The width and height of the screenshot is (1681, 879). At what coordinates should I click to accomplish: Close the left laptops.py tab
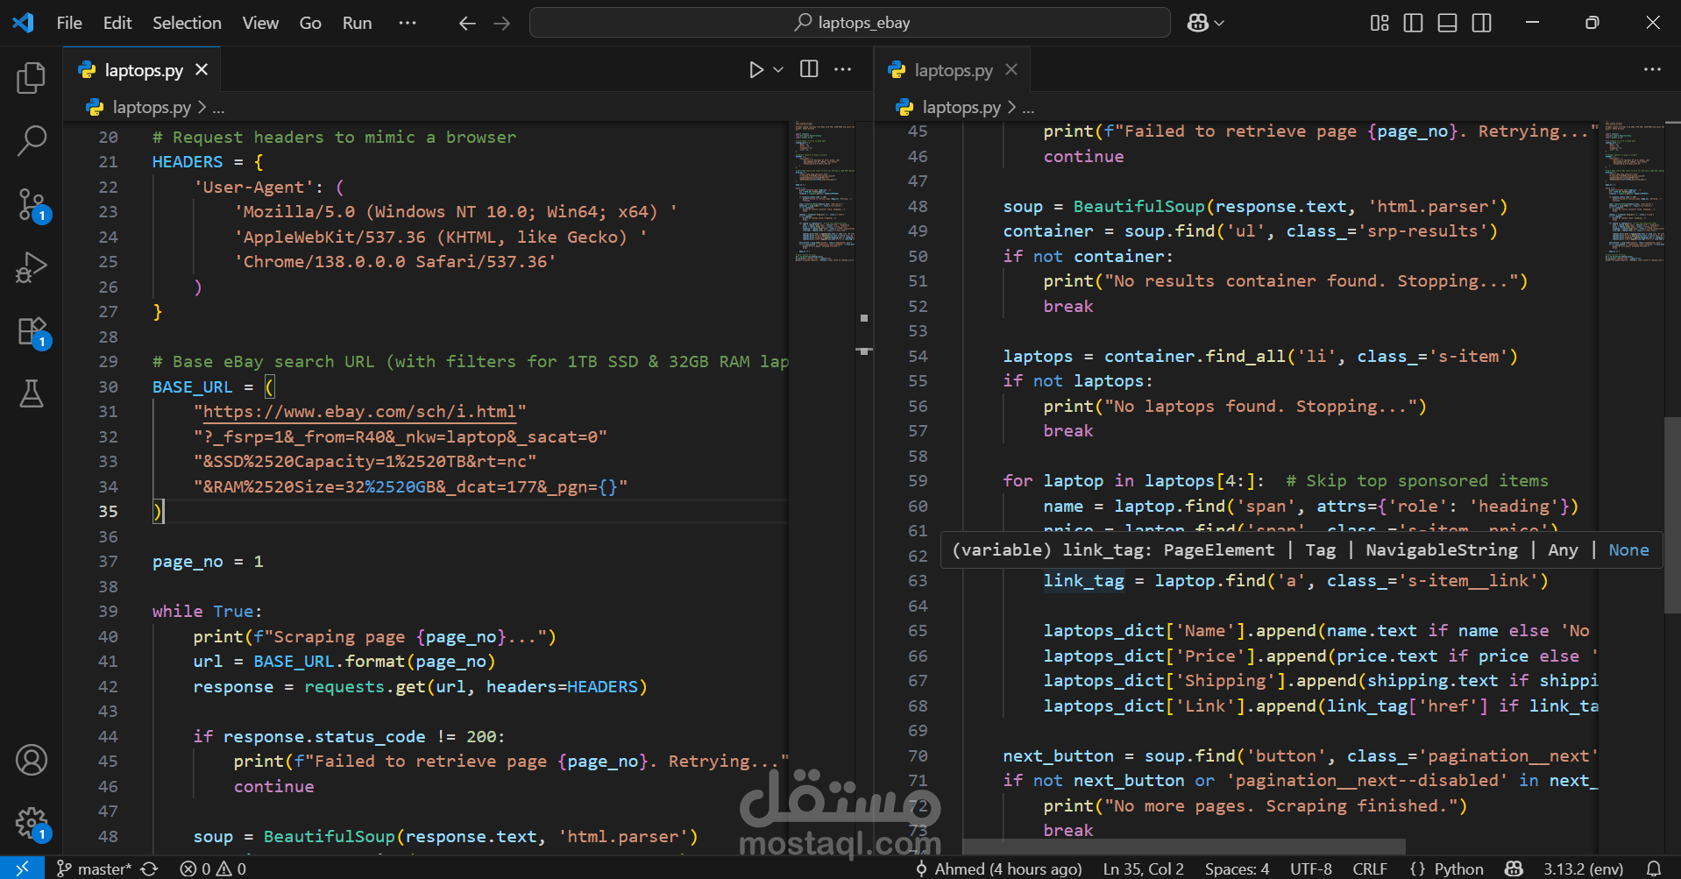[202, 69]
